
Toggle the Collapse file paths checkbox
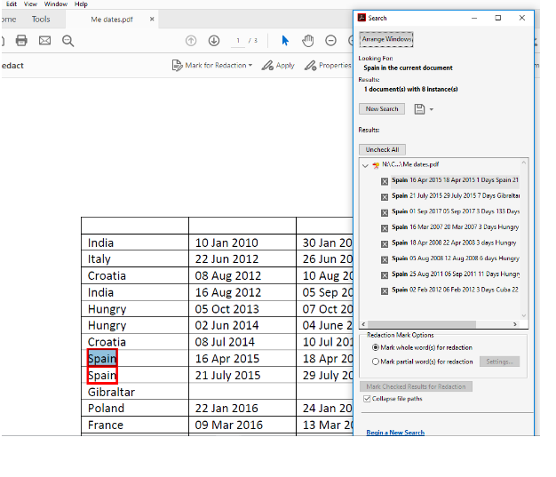(369, 399)
